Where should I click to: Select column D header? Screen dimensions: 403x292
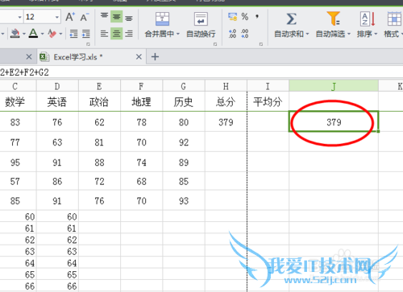(x=57, y=86)
